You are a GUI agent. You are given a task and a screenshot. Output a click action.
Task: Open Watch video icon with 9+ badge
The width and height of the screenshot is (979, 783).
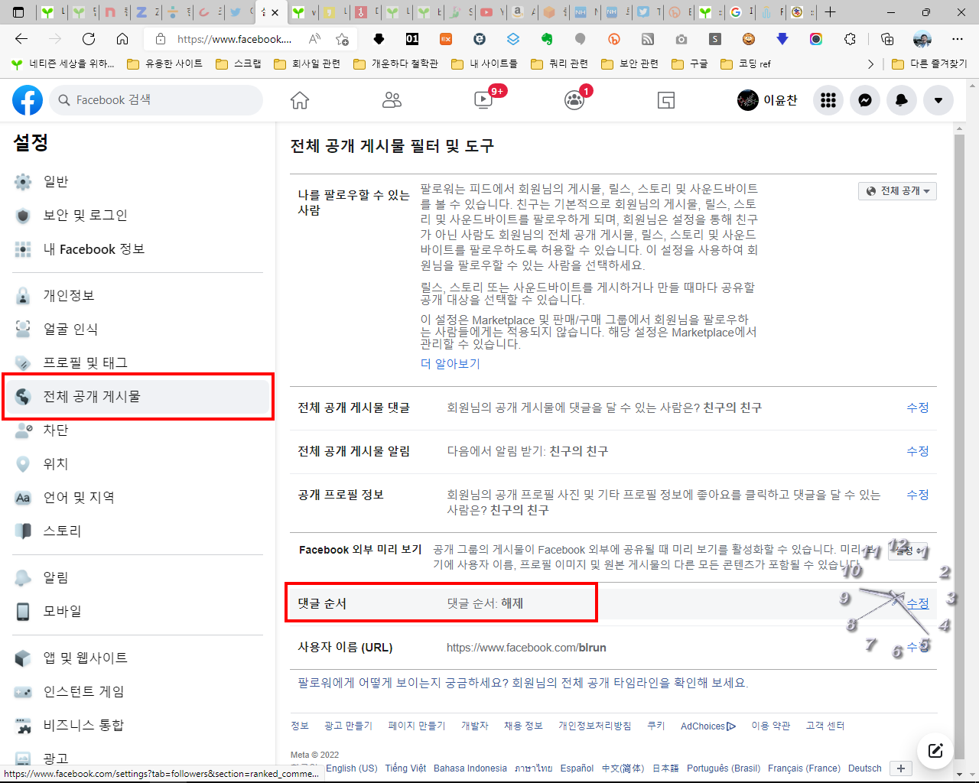(x=483, y=100)
